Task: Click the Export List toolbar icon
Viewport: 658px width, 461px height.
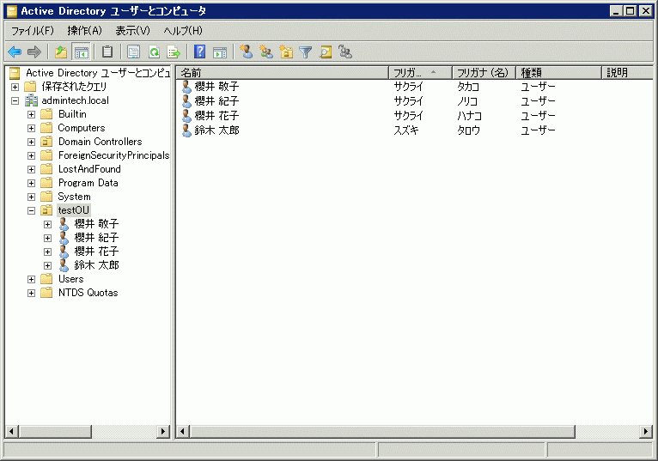Action: pos(174,52)
